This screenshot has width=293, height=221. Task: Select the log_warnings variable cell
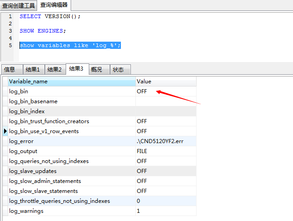72,211
